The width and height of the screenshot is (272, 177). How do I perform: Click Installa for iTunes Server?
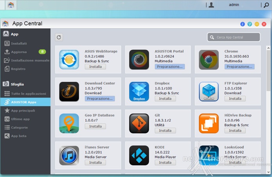95,163
